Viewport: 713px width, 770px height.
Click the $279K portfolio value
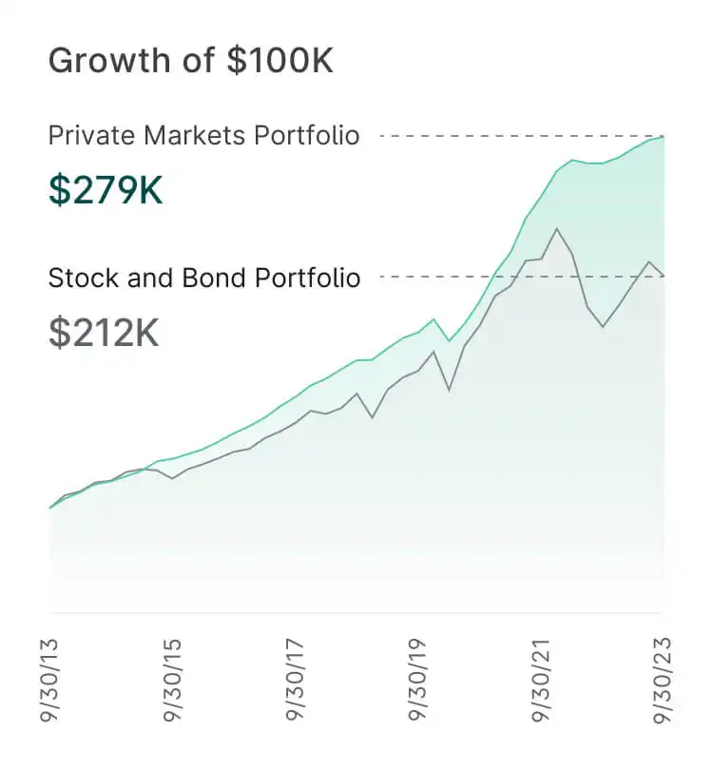[x=106, y=190]
